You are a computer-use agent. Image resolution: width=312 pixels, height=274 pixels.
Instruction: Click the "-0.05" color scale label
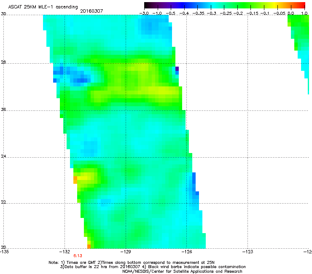point(280,13)
